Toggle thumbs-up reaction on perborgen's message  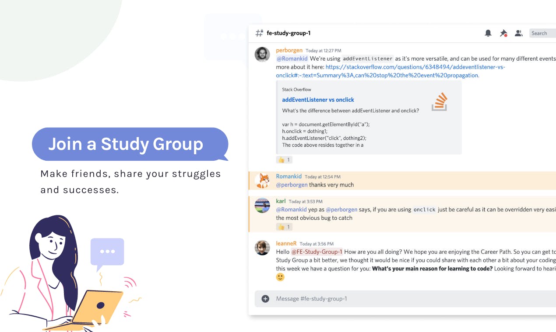coord(284,160)
